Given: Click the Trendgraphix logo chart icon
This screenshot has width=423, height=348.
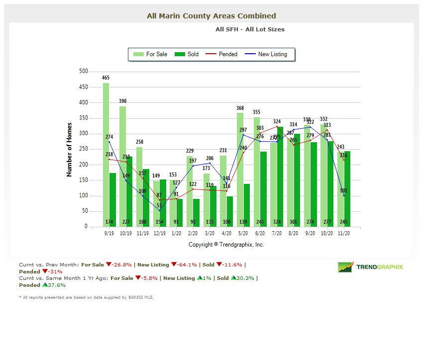Looking at the screenshot, I should point(346,267).
